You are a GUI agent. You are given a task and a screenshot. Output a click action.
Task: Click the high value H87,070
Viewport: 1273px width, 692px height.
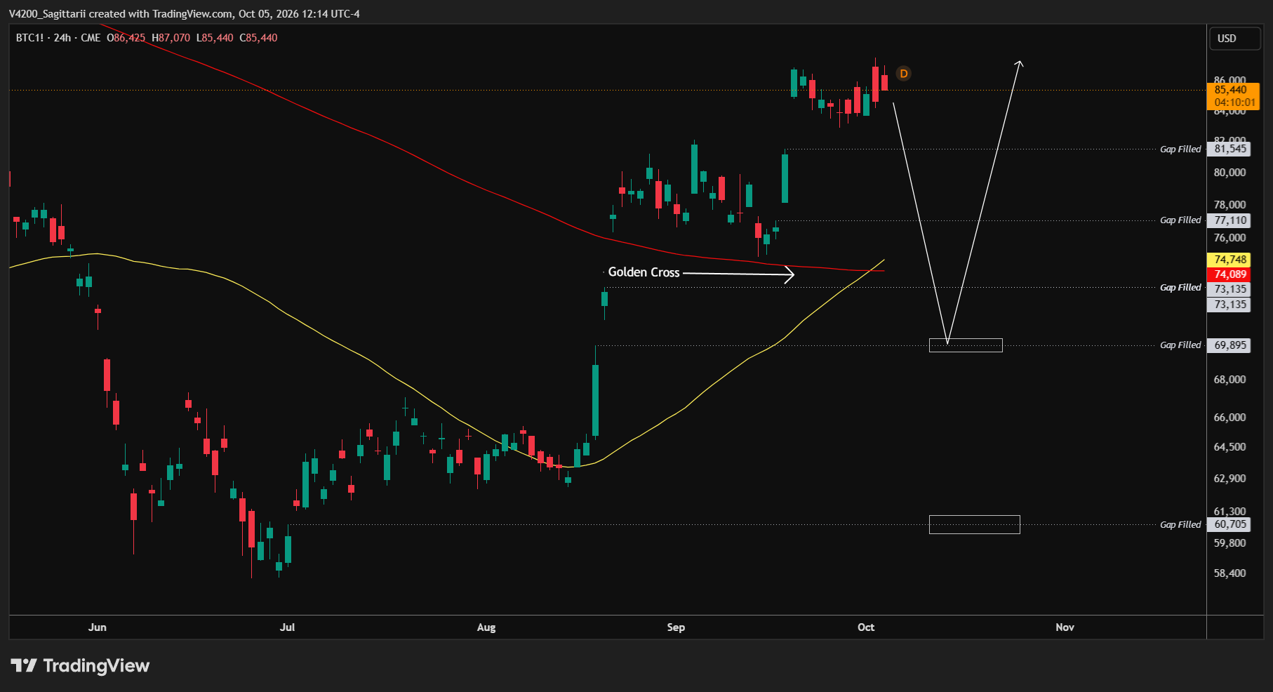[171, 38]
